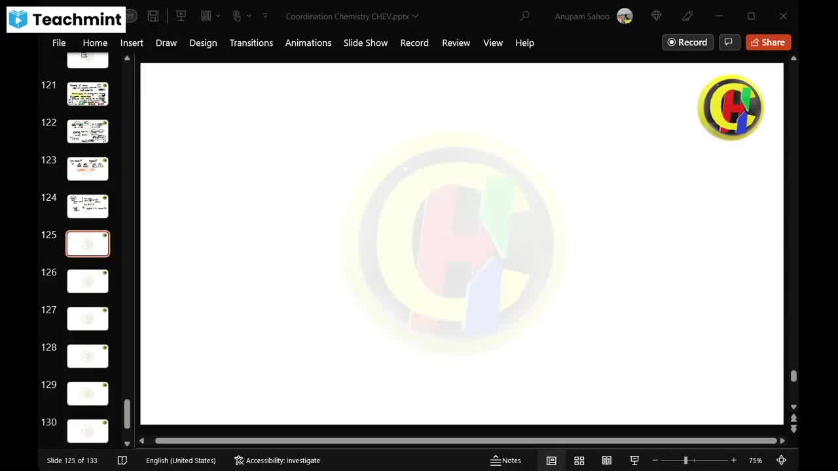This screenshot has width=838, height=471.
Task: Click the spell check book icon in the status bar
Action: [x=122, y=461]
